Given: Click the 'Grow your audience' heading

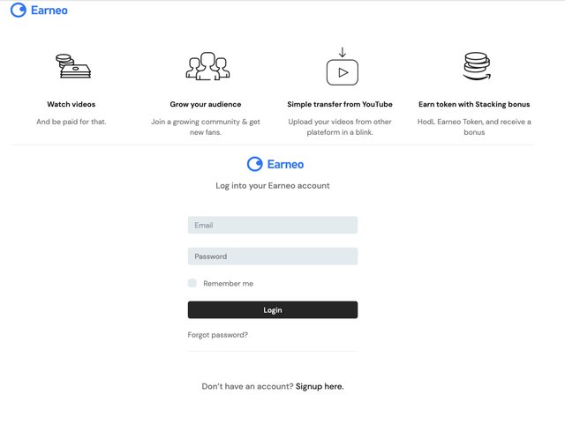Looking at the screenshot, I should [x=206, y=104].
